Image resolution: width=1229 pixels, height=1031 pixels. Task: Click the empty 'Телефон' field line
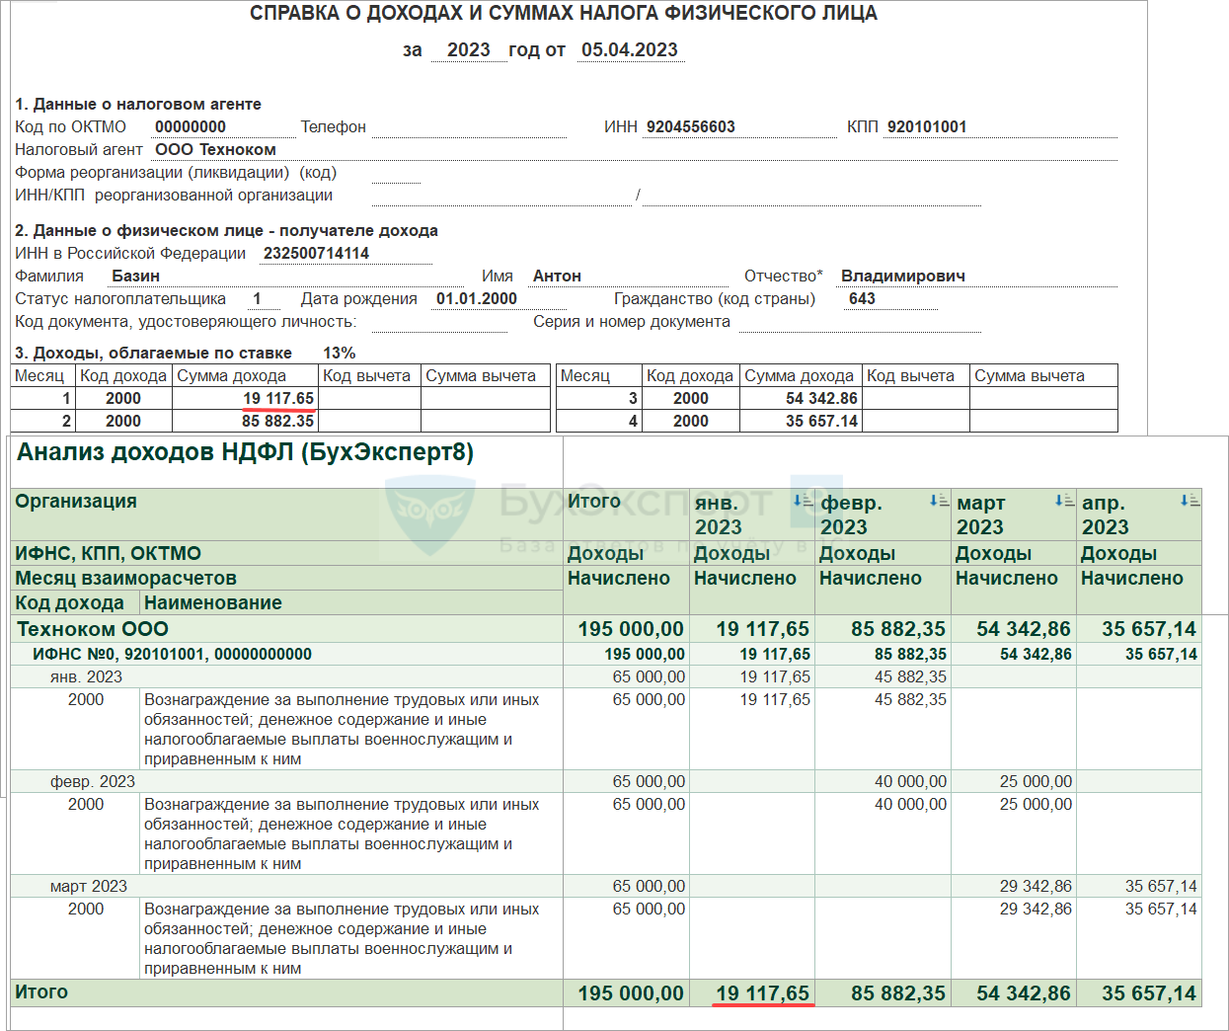point(469,128)
